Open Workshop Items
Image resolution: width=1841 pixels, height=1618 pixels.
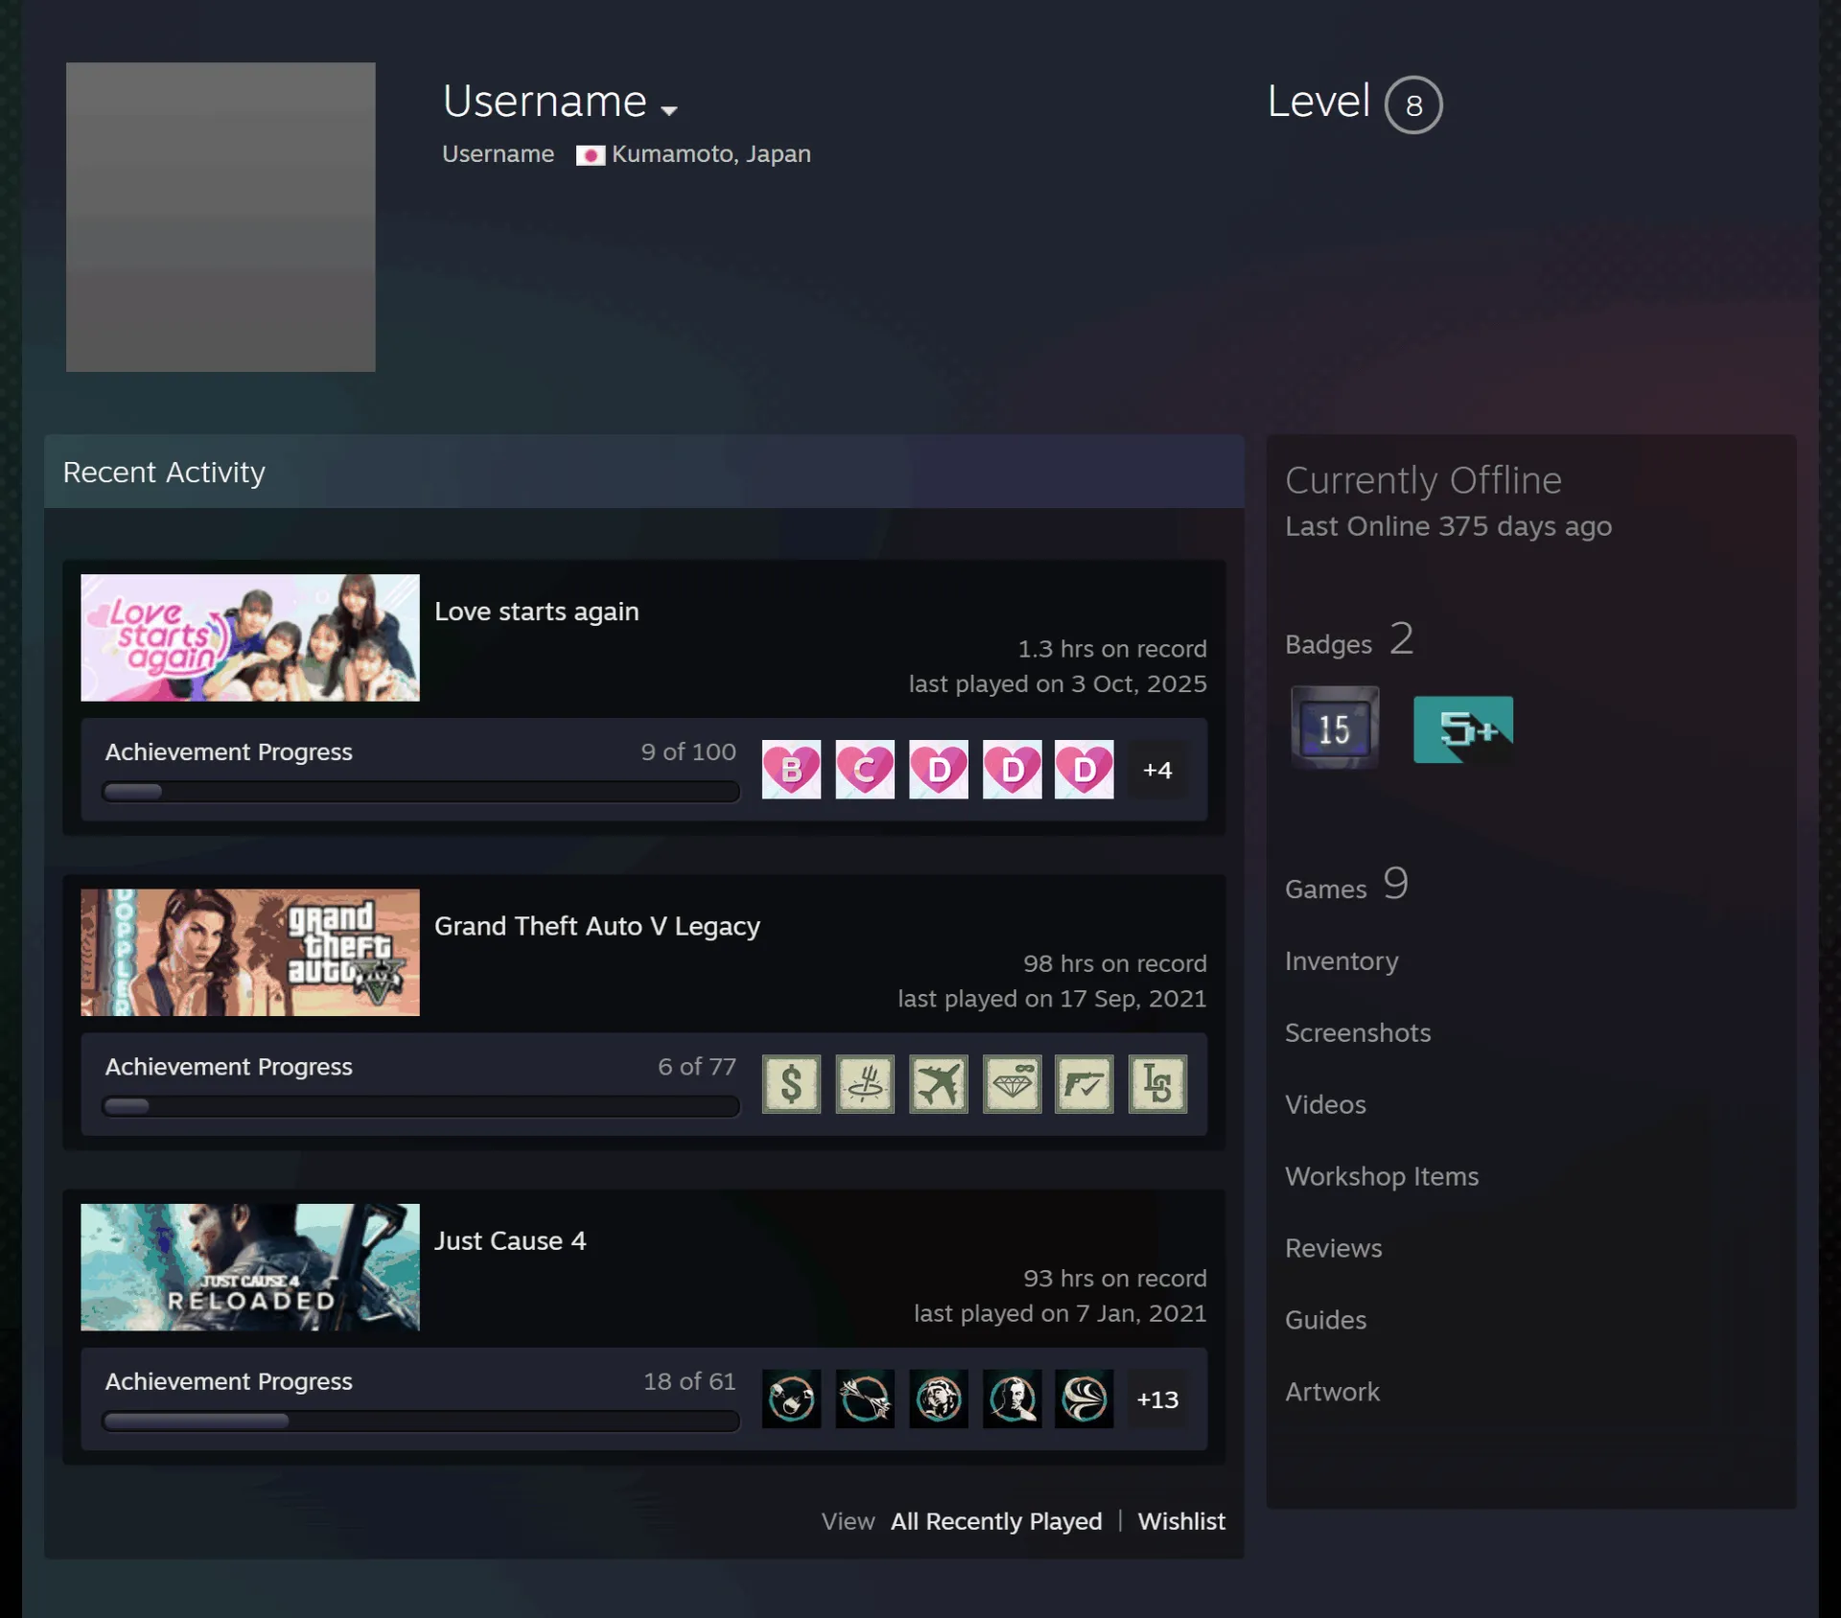1382,1176
